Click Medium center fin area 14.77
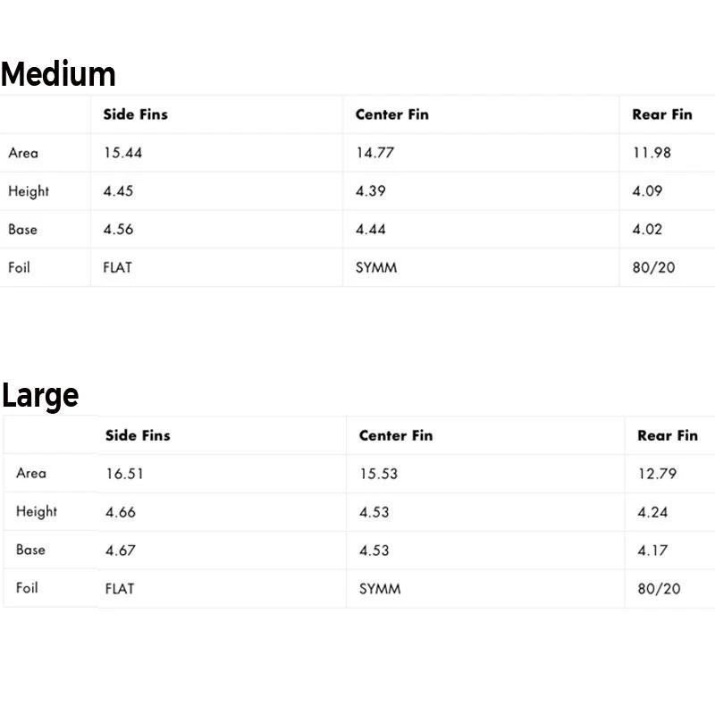This screenshot has height=715, width=715. pyautogui.click(x=374, y=153)
